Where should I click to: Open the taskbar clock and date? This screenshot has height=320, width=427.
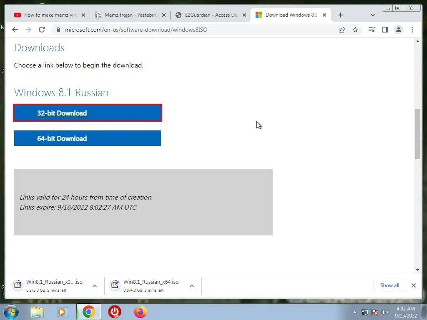406,312
